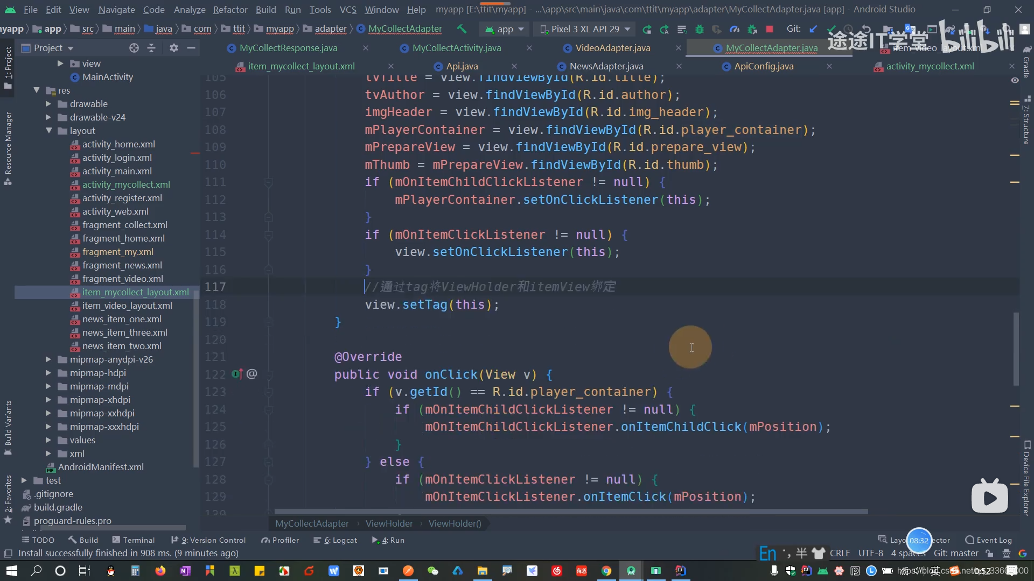Viewport: 1034px width, 581px height.
Task: Click Run with Coverage icon
Action: click(x=716, y=29)
